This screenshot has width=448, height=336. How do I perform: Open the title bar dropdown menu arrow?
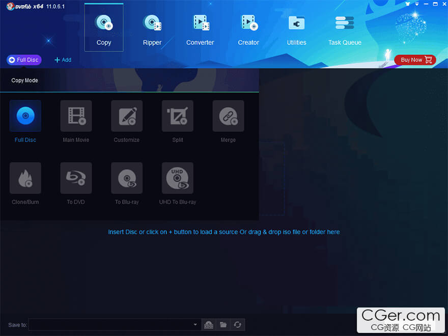[x=417, y=4]
